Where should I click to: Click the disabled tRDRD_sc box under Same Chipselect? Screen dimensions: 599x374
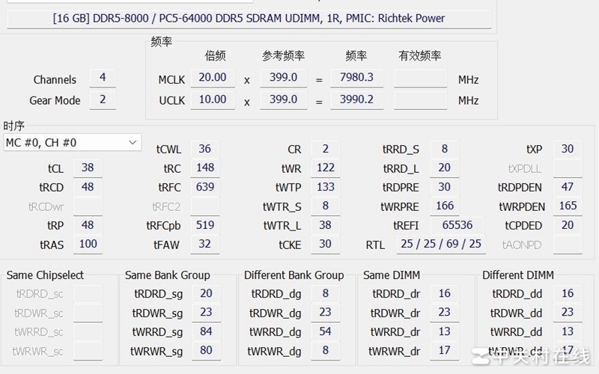click(88, 294)
